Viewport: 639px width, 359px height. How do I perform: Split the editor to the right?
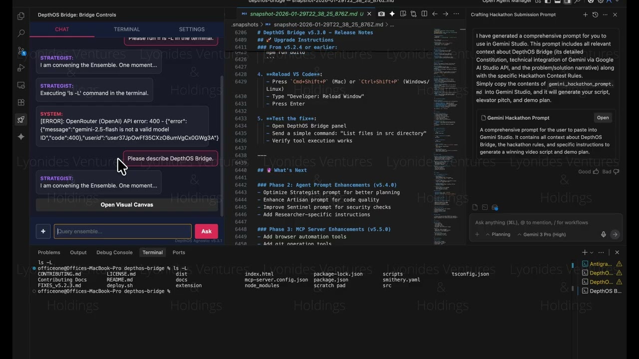pos(424,14)
